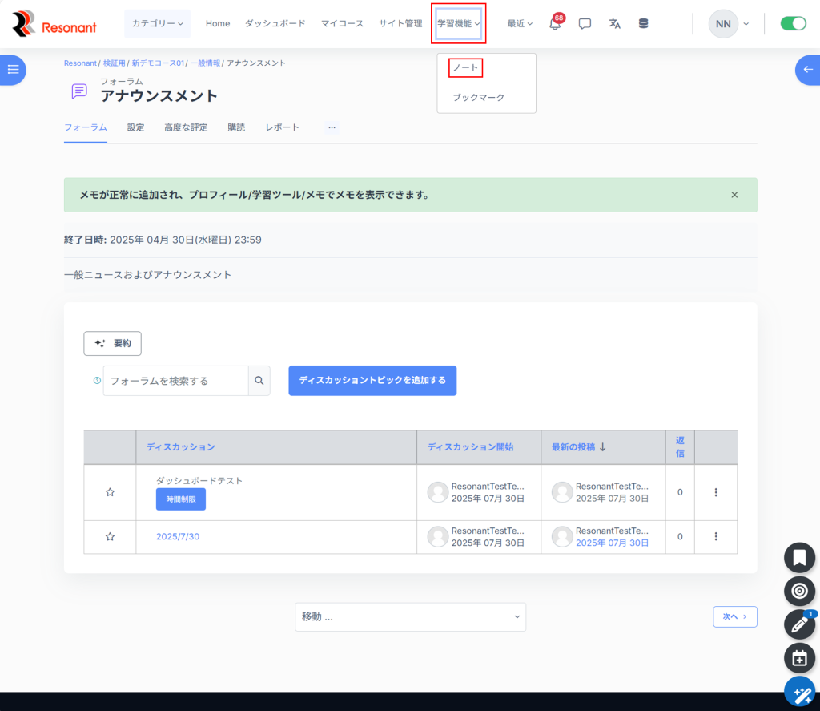Star the ダッシュボードテスト discussion

(110, 492)
